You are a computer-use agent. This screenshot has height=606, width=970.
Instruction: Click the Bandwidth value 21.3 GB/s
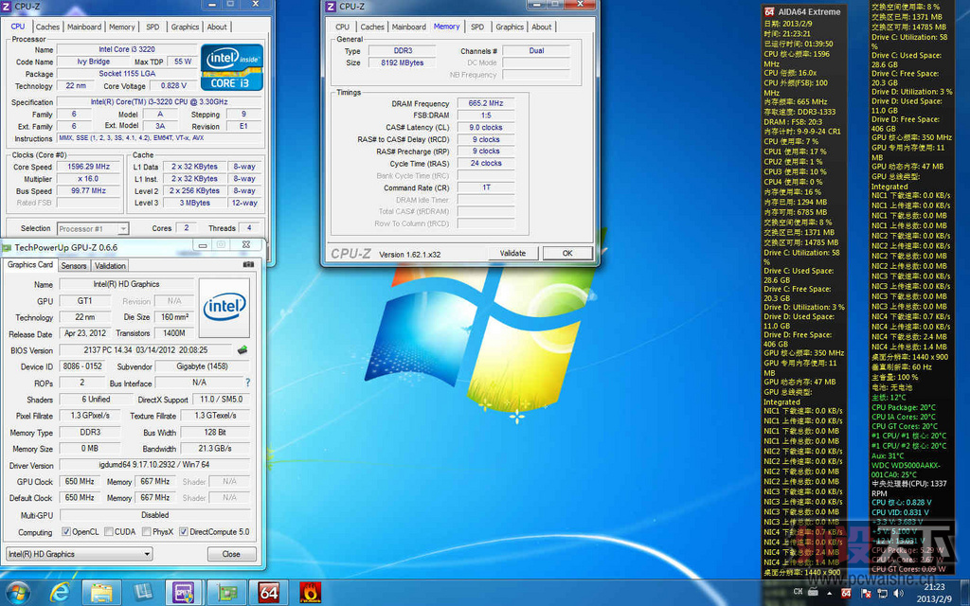[x=215, y=448]
